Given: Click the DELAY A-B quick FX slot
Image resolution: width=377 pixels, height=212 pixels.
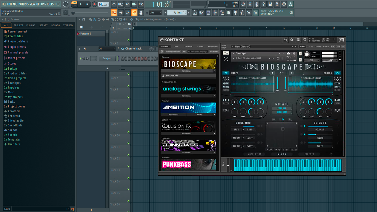Looking at the screenshot, I should click(320, 129).
